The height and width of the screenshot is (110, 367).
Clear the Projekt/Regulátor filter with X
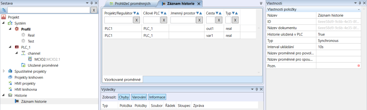click(137, 20)
